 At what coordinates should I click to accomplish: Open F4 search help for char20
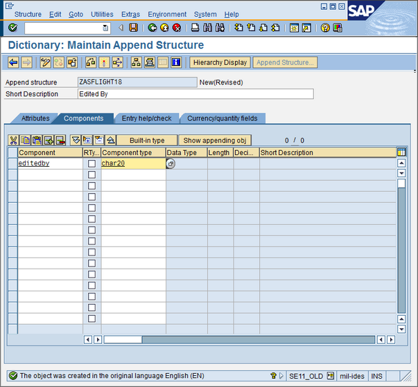click(171, 163)
